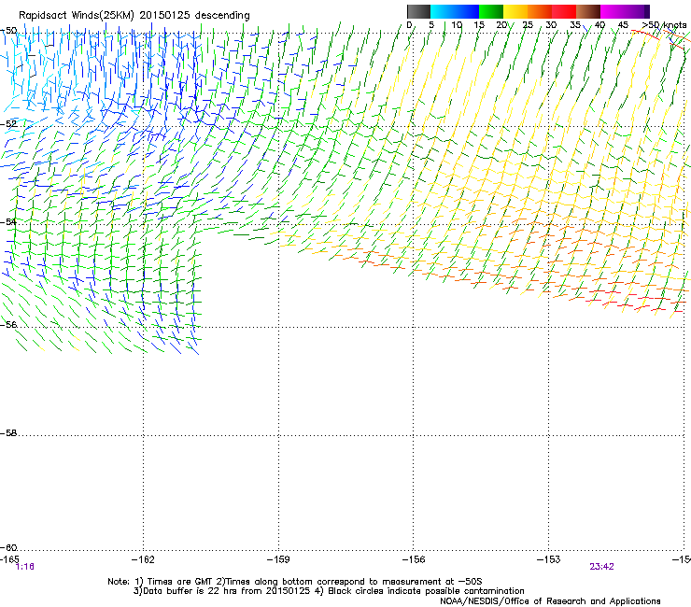Click the blue 10-15 knots legend segment
The width and height of the screenshot is (691, 607).
467,11
